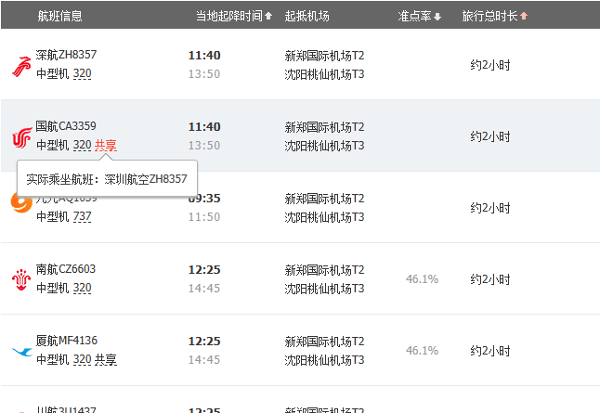This screenshot has height=413, width=600.
Task: Sort flights by 准点率 column
Action: pyautogui.click(x=419, y=16)
